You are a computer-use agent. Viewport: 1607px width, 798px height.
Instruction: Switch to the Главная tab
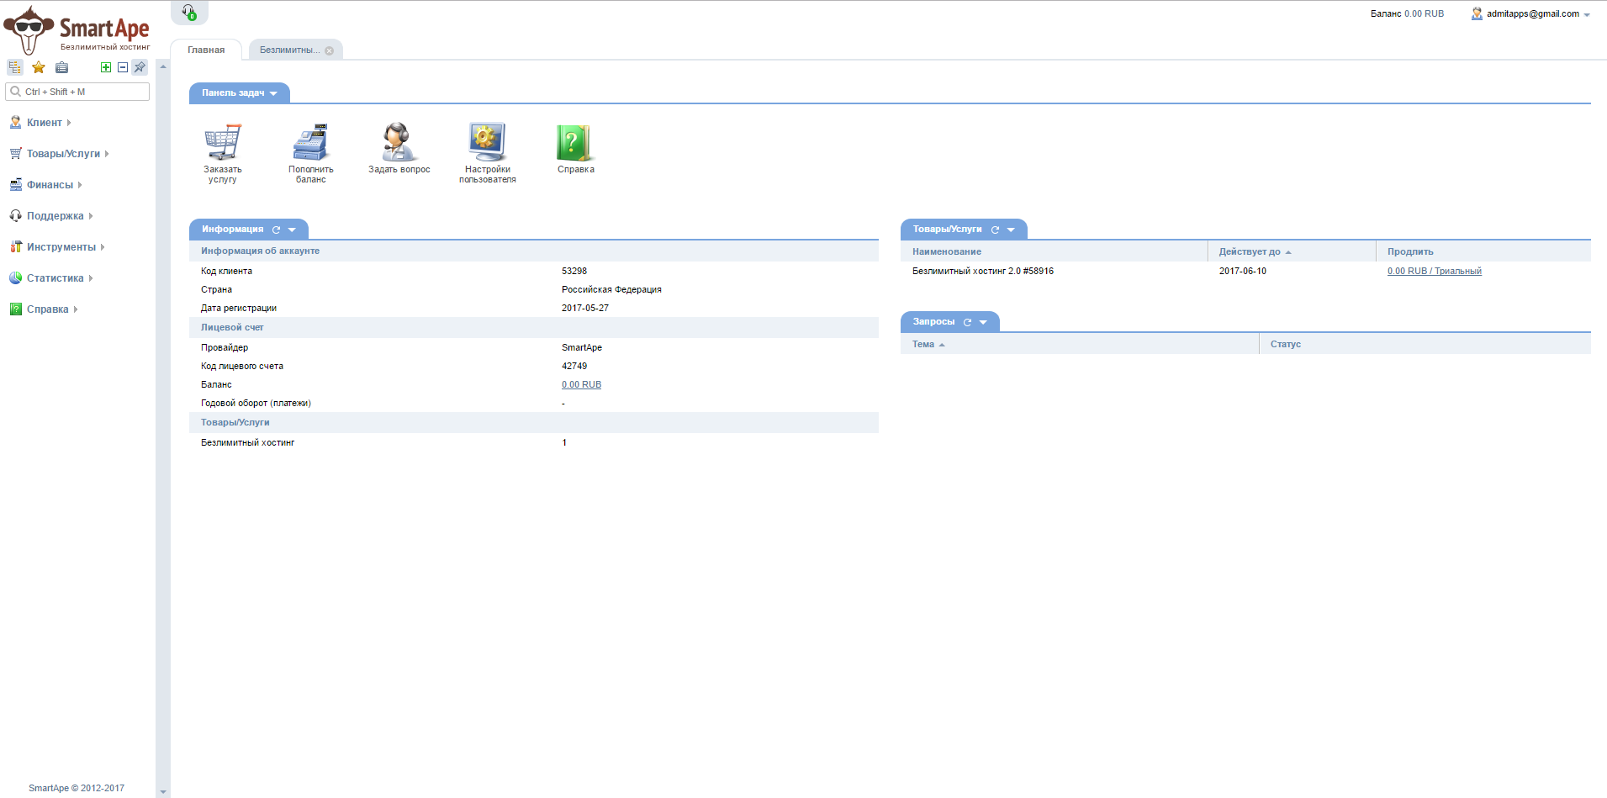click(x=206, y=50)
